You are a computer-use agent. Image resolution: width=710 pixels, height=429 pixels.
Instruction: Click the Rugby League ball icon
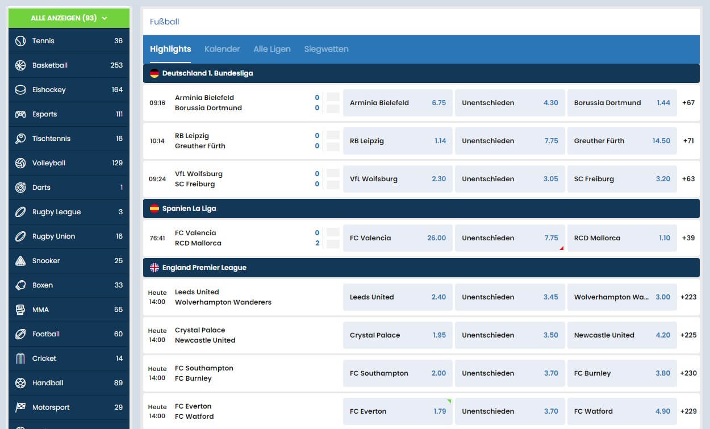pos(20,212)
